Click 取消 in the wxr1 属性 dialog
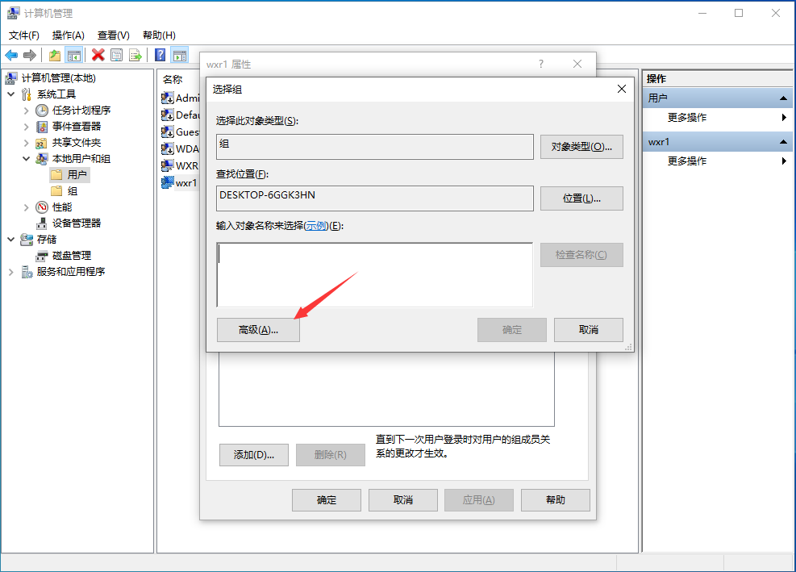Image resolution: width=796 pixels, height=572 pixels. point(403,500)
